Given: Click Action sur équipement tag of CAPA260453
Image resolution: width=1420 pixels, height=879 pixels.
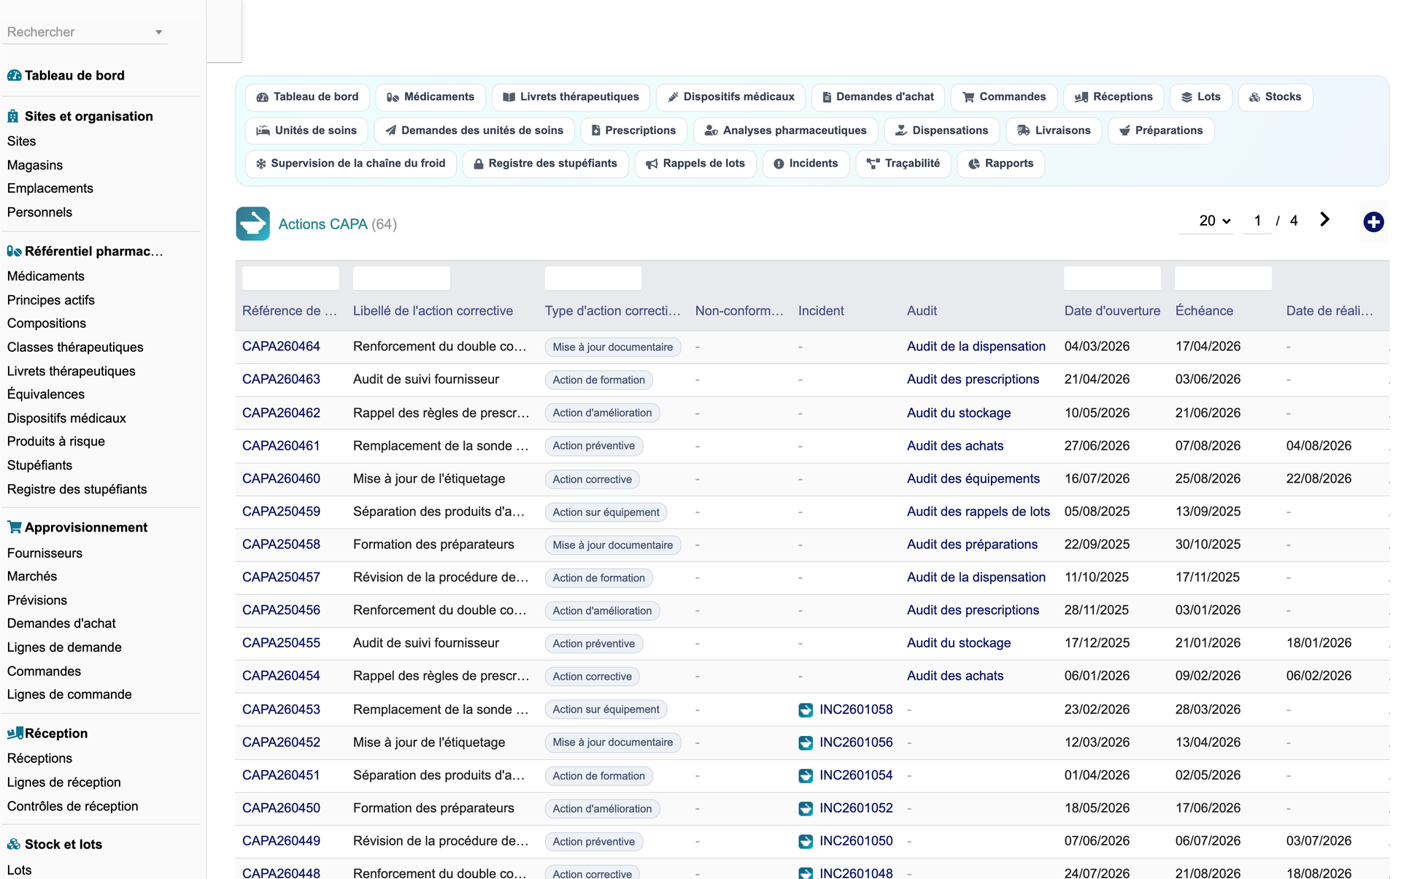Looking at the screenshot, I should tap(606, 710).
